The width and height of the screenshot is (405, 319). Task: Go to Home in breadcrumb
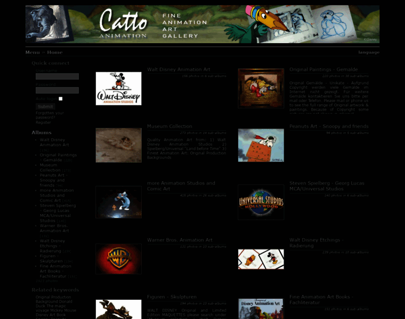click(x=55, y=52)
